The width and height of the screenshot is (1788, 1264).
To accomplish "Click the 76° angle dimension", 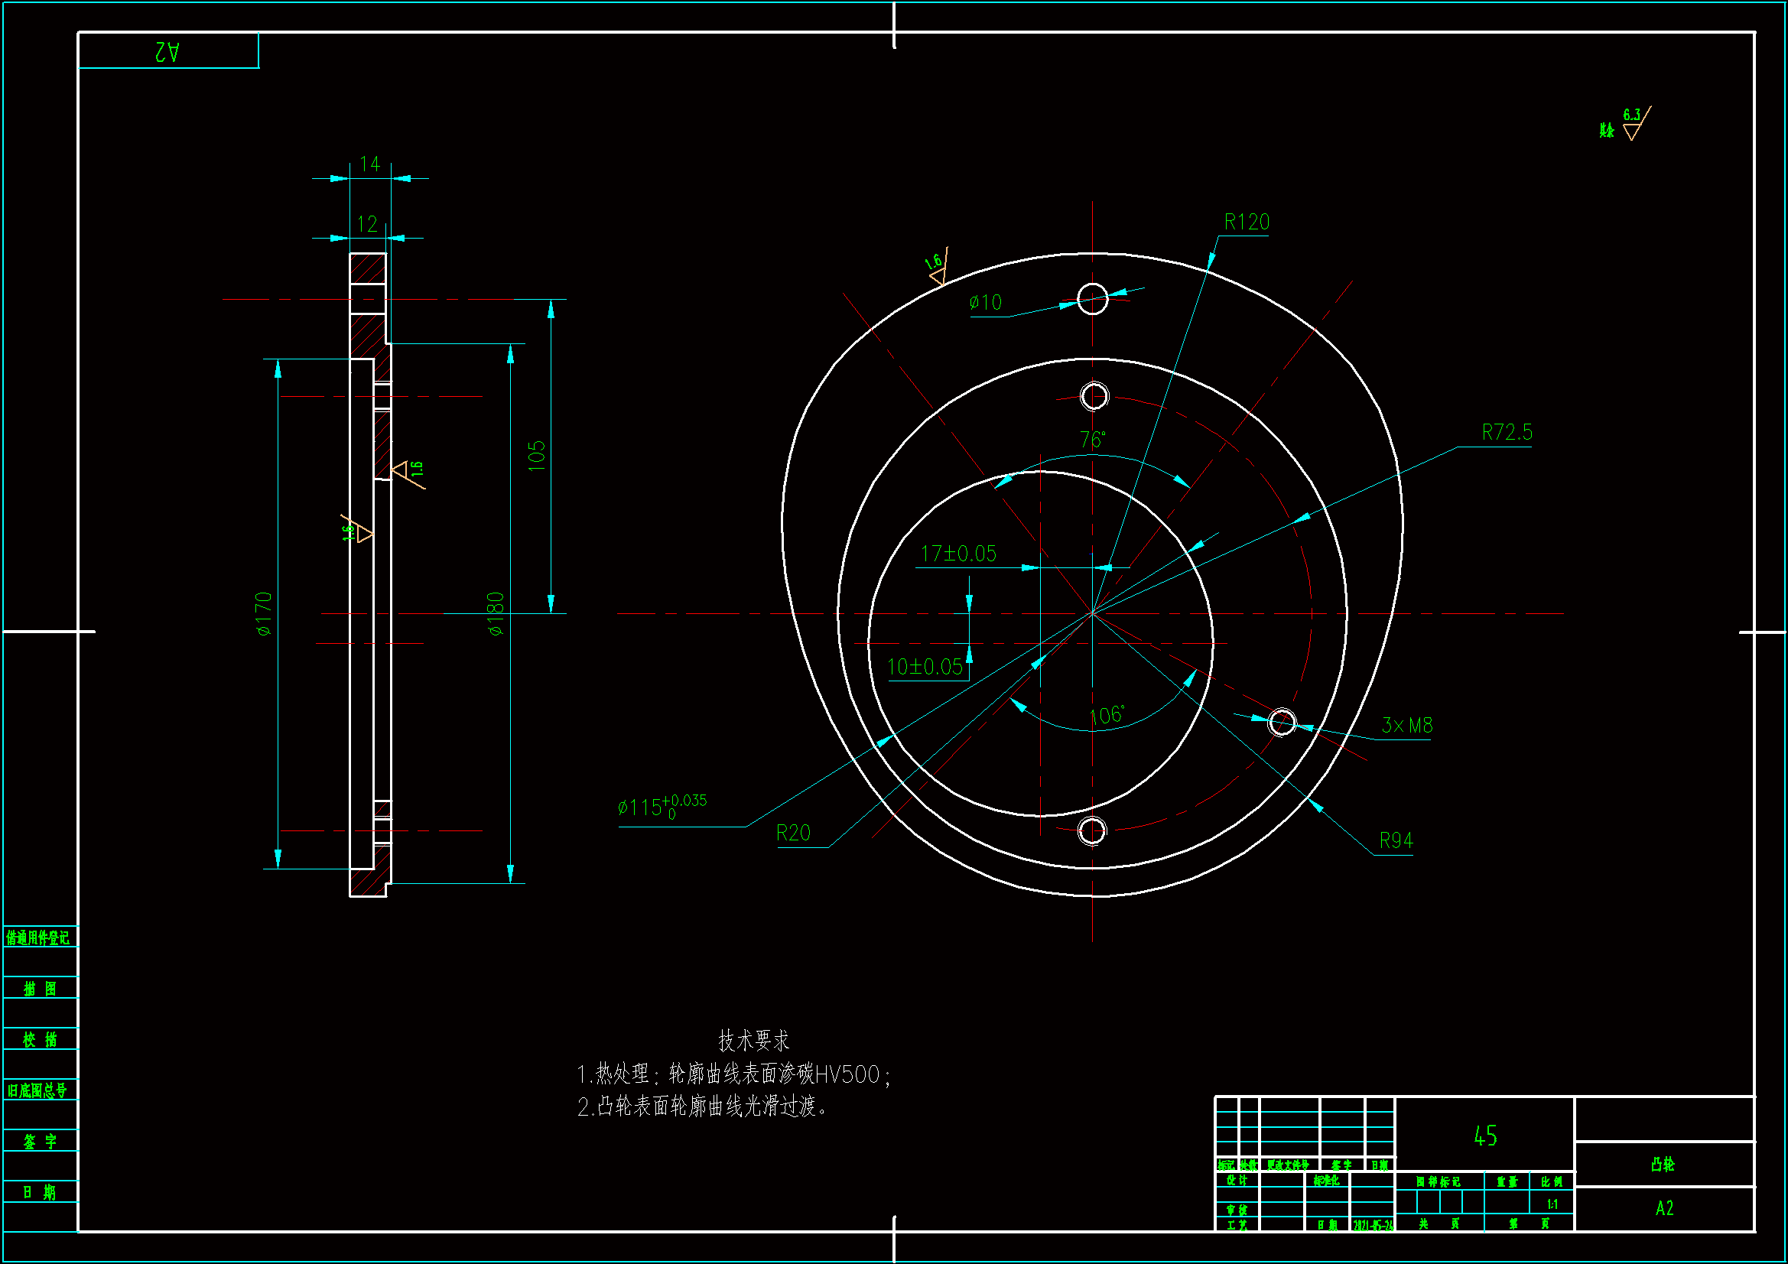I will click(1092, 440).
